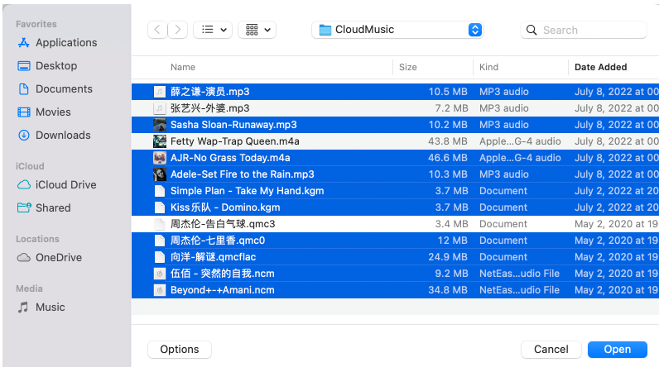Viewport: 659px width, 367px height.
Task: Click the Adele-Set Fire to the Rain artwork
Action: click(160, 174)
